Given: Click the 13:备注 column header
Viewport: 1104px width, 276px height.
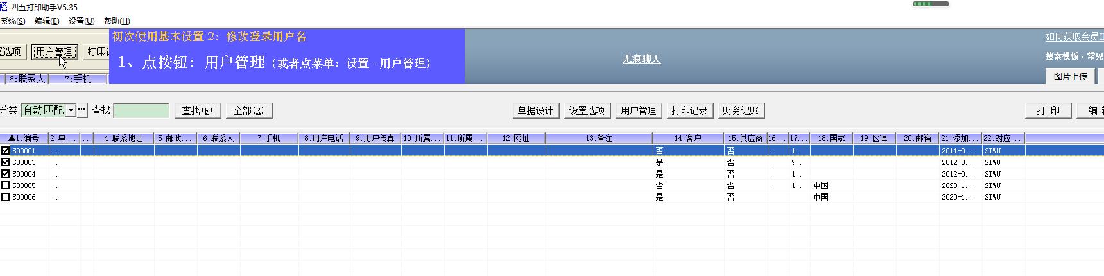Looking at the screenshot, I should (x=599, y=138).
